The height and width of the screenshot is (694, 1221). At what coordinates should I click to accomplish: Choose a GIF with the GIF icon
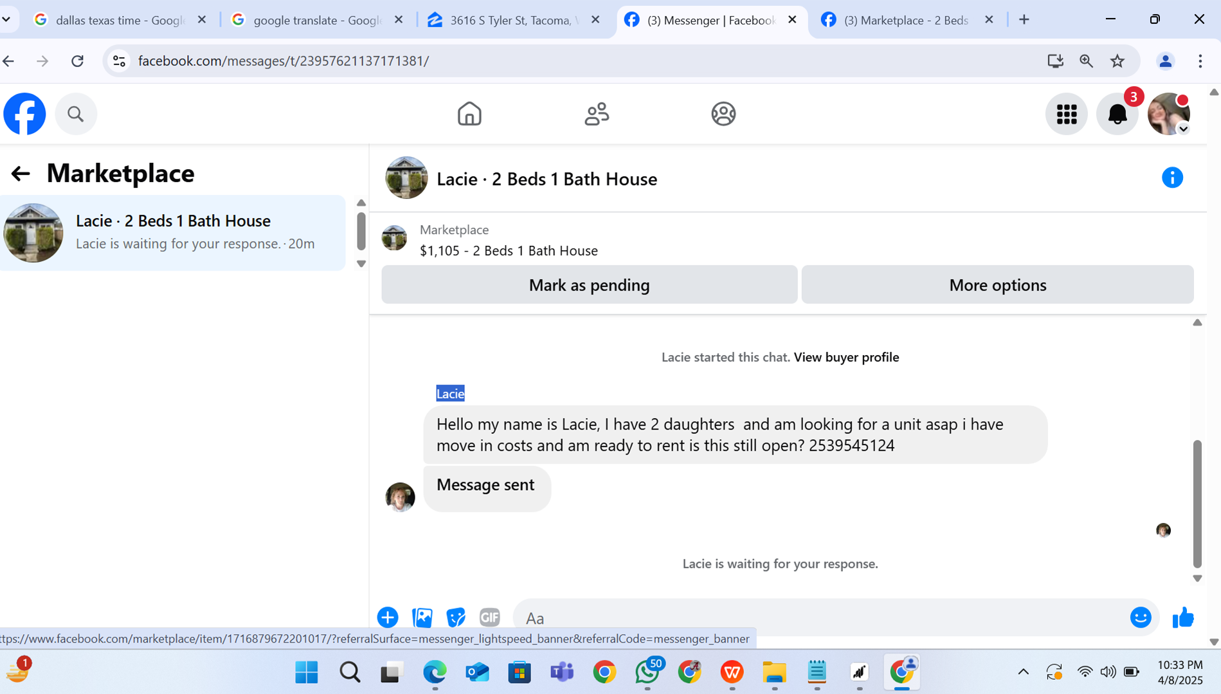point(490,617)
